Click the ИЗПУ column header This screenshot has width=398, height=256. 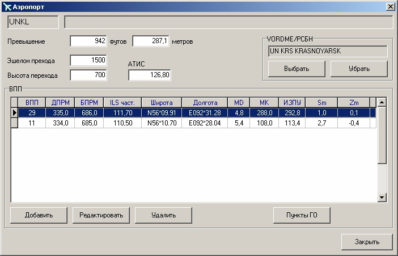coord(292,103)
